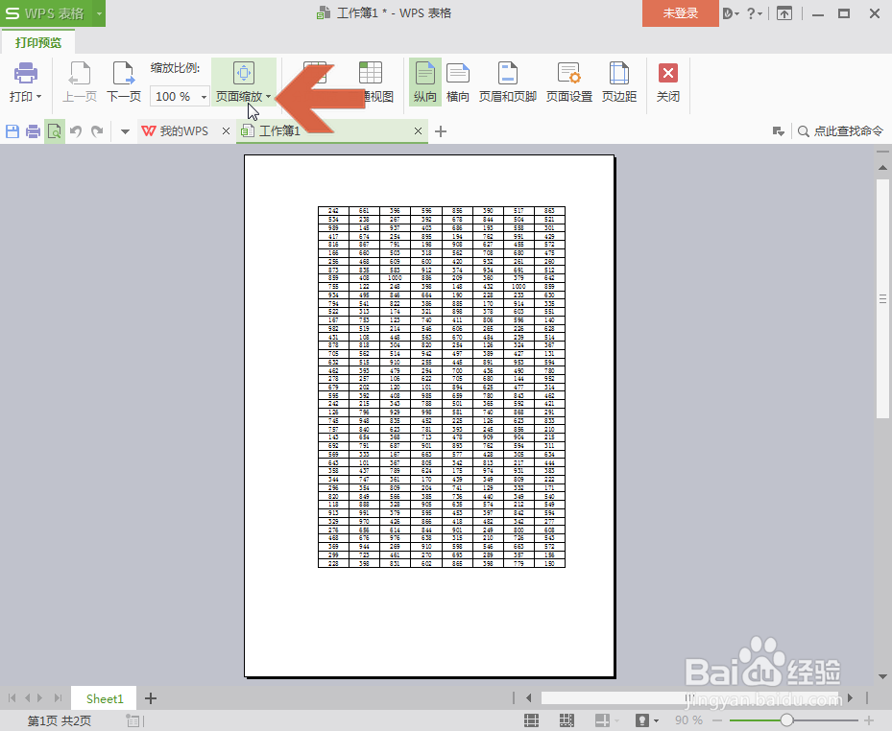This screenshot has width=892, height=731.
Task: Click the reading mode cross icon
Action: pyautogui.click(x=602, y=720)
